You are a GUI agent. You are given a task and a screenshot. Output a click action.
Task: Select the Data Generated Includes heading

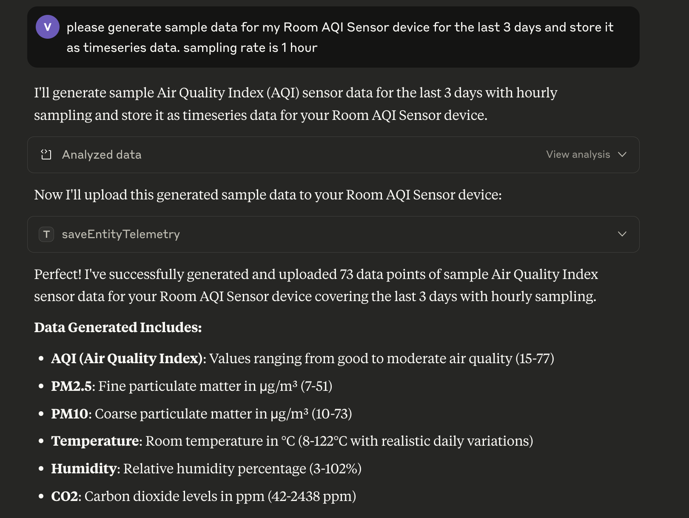click(x=118, y=327)
